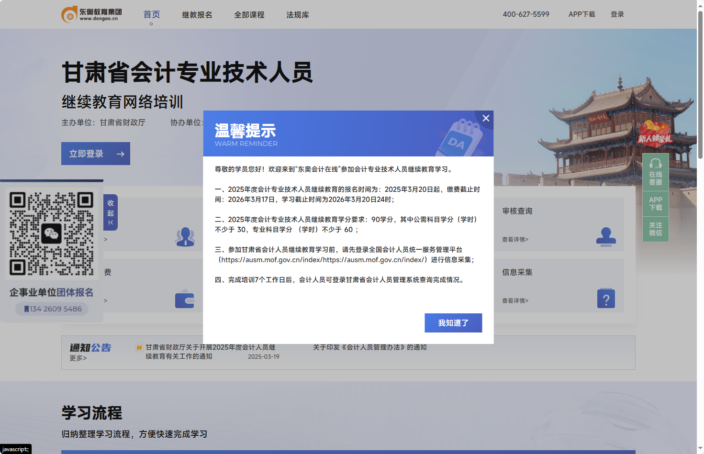Open notice 关于印发《会计人员管理办法》的通知
This screenshot has height=454, width=704.
(x=370, y=347)
